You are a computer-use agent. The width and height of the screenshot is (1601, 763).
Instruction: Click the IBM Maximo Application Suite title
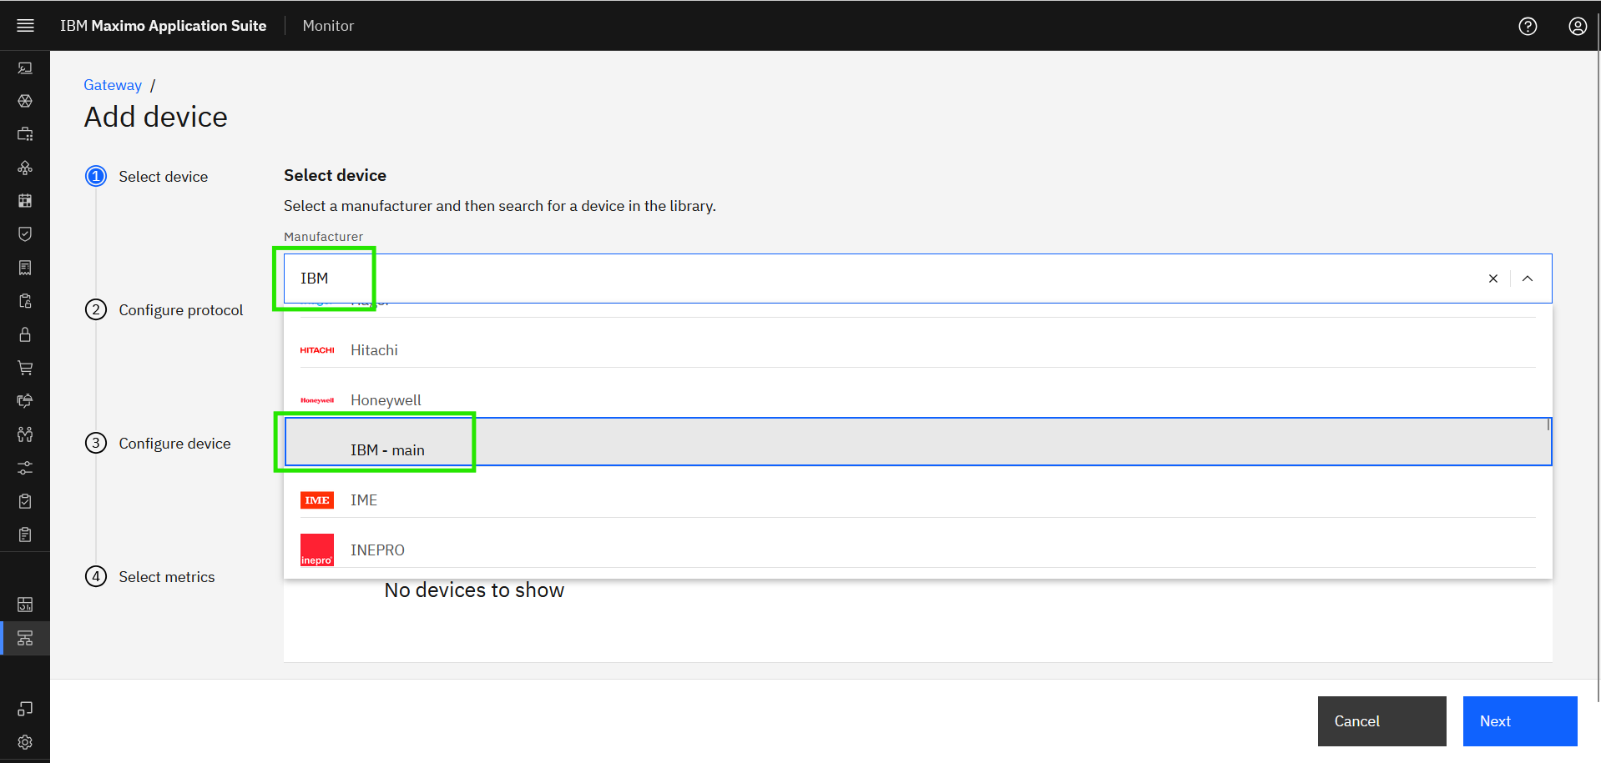click(163, 26)
